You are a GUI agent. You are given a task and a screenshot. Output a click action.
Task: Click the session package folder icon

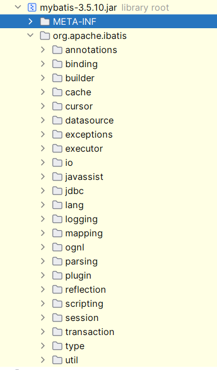57,318
